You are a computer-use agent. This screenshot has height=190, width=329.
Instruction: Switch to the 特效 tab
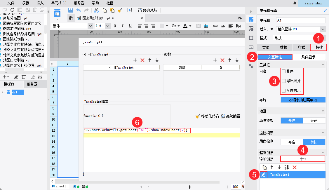click(x=319, y=47)
